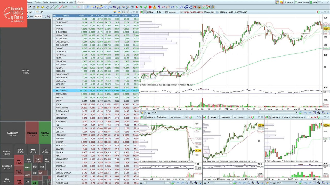Toggle link icon on 1 semana chart
This screenshot has height=185, width=330.
[x=208, y=117]
